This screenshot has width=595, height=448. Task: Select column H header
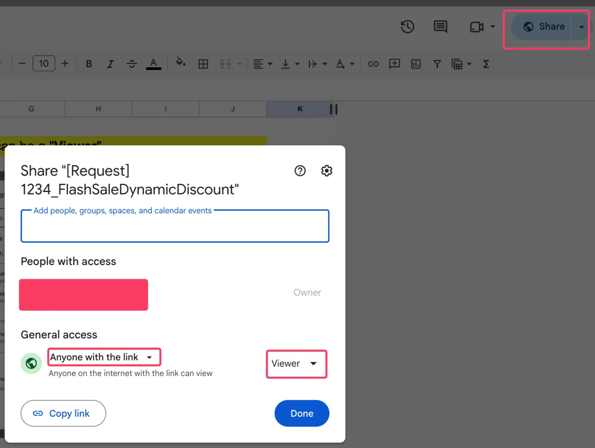pos(98,109)
